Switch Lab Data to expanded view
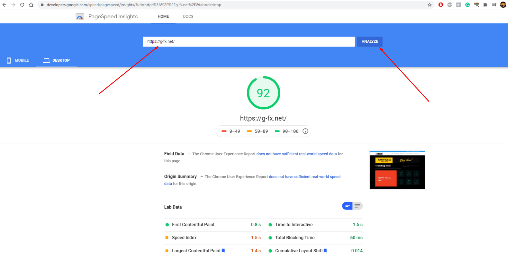 coord(357,206)
